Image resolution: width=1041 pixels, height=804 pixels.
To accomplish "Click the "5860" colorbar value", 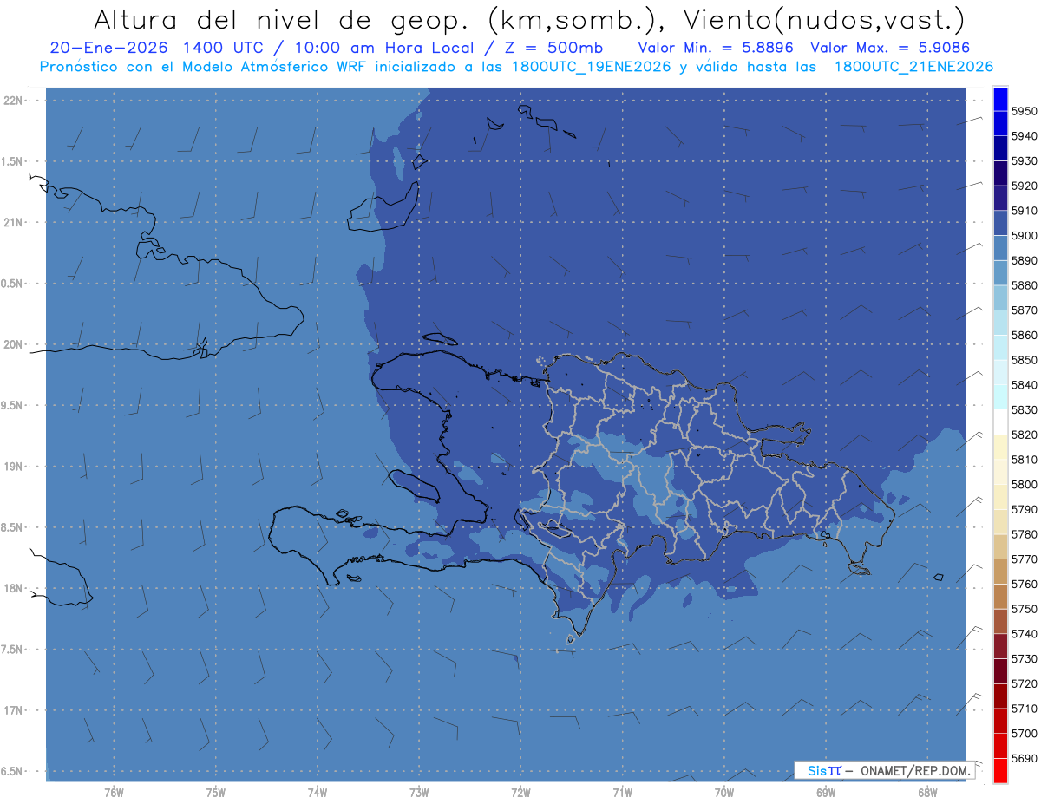I will coord(1024,336).
